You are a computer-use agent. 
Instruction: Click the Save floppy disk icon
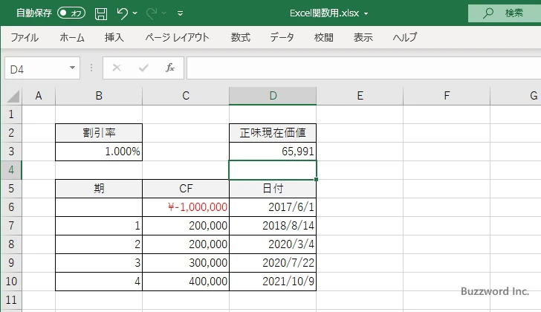pos(101,13)
